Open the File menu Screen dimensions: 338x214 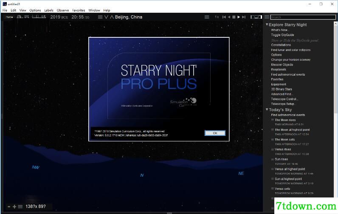point(5,10)
